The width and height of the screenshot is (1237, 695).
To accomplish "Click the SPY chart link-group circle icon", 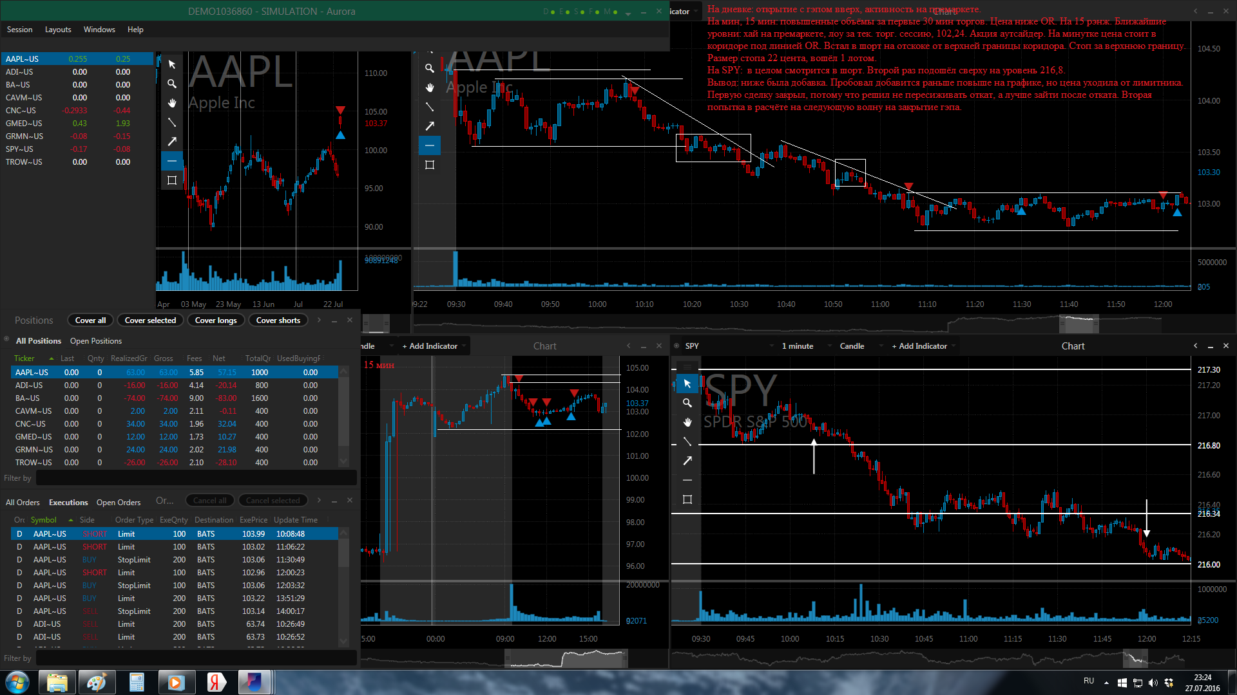I will click(676, 346).
